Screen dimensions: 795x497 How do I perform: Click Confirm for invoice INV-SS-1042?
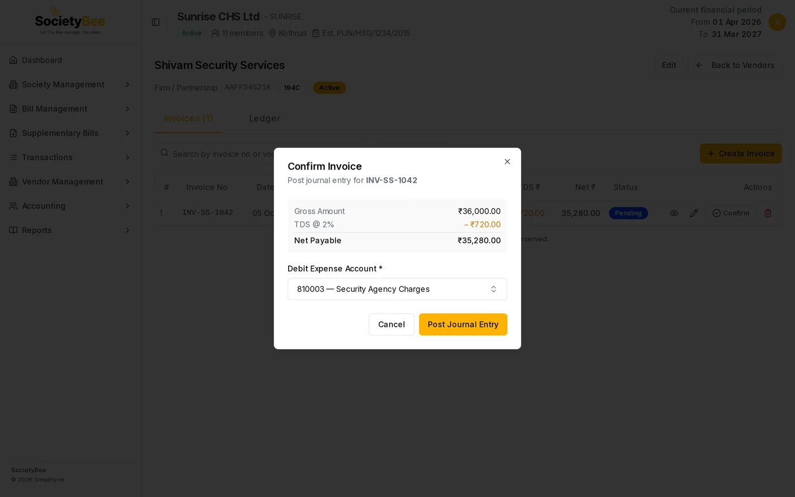730,213
